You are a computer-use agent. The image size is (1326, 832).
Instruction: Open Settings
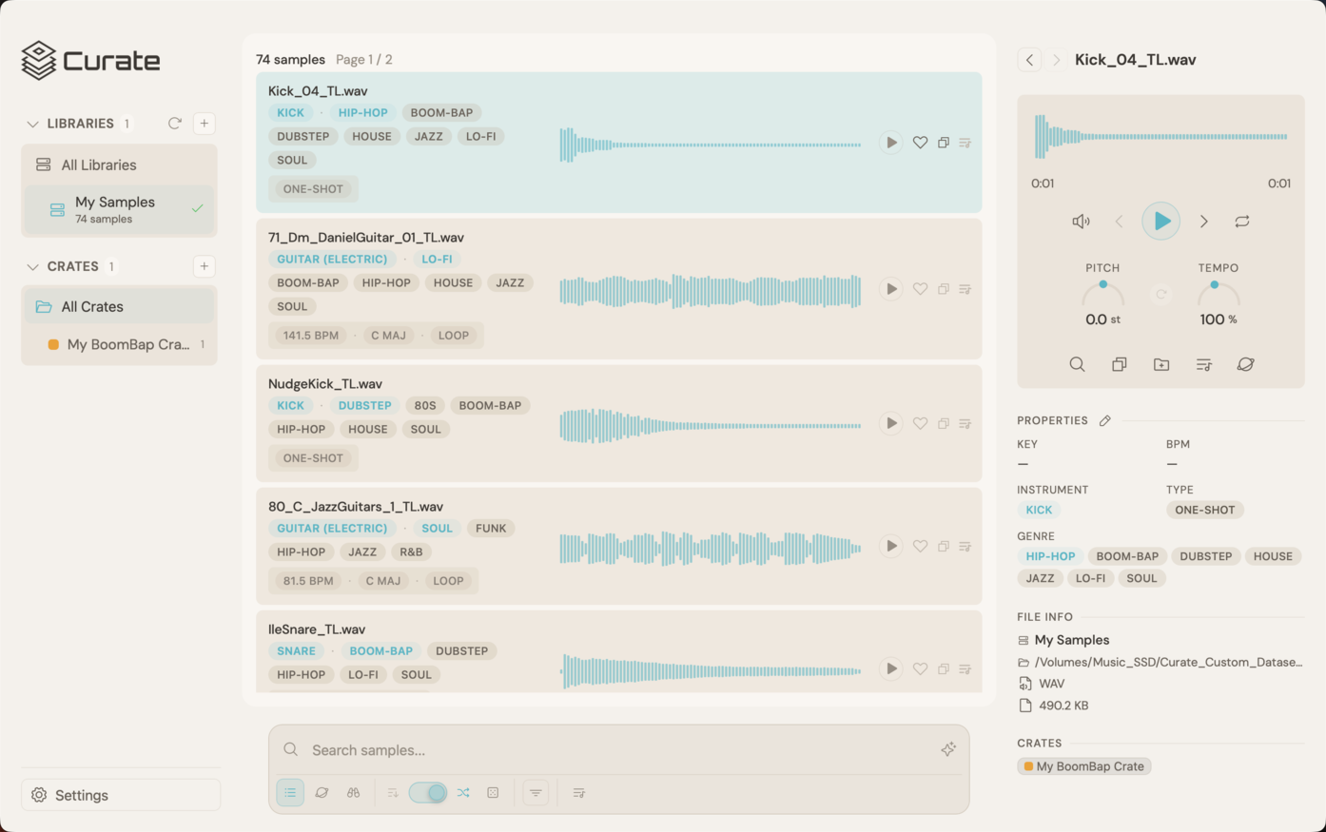(x=80, y=795)
